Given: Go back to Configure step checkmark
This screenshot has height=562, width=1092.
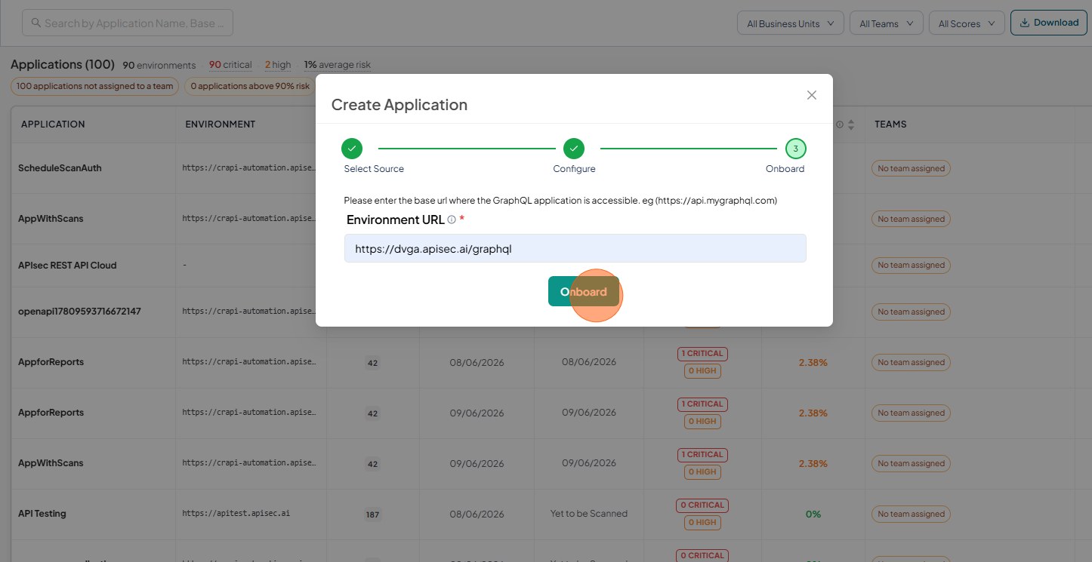Looking at the screenshot, I should (574, 149).
